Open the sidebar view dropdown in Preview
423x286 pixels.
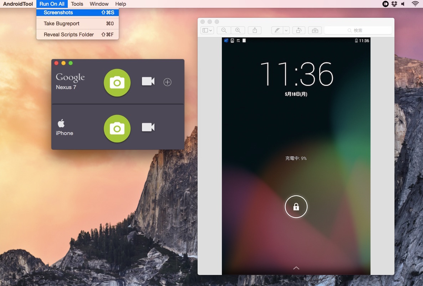pyautogui.click(x=207, y=30)
